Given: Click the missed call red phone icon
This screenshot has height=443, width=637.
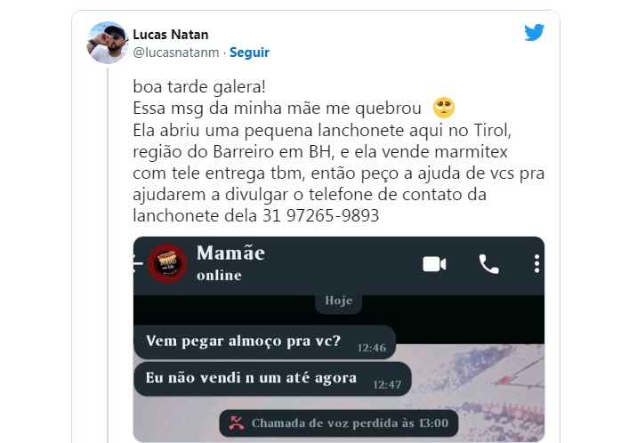Looking at the screenshot, I should coord(236,423).
